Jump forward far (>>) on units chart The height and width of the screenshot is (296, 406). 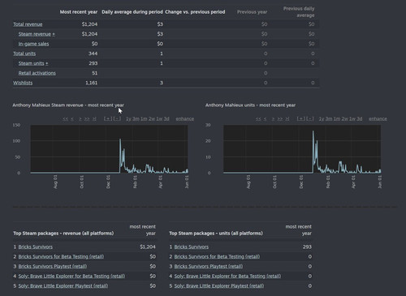click(279, 119)
